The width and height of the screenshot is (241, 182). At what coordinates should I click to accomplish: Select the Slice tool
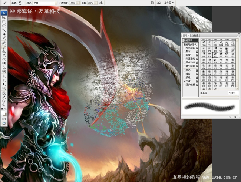[4, 38]
